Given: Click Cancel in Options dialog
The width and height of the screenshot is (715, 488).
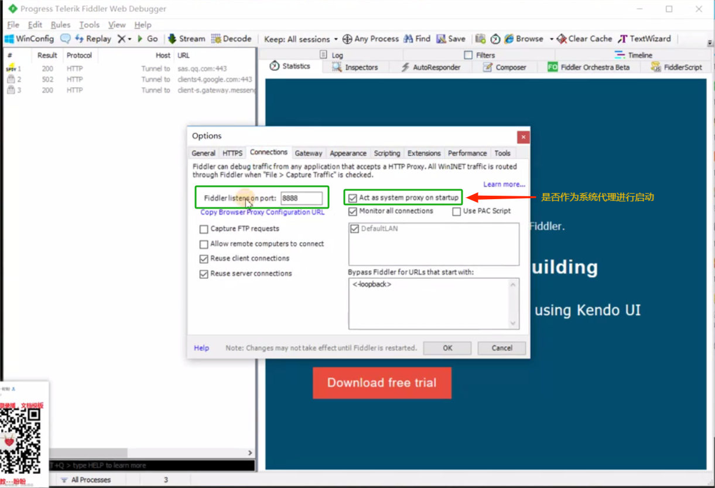Looking at the screenshot, I should tap(502, 348).
